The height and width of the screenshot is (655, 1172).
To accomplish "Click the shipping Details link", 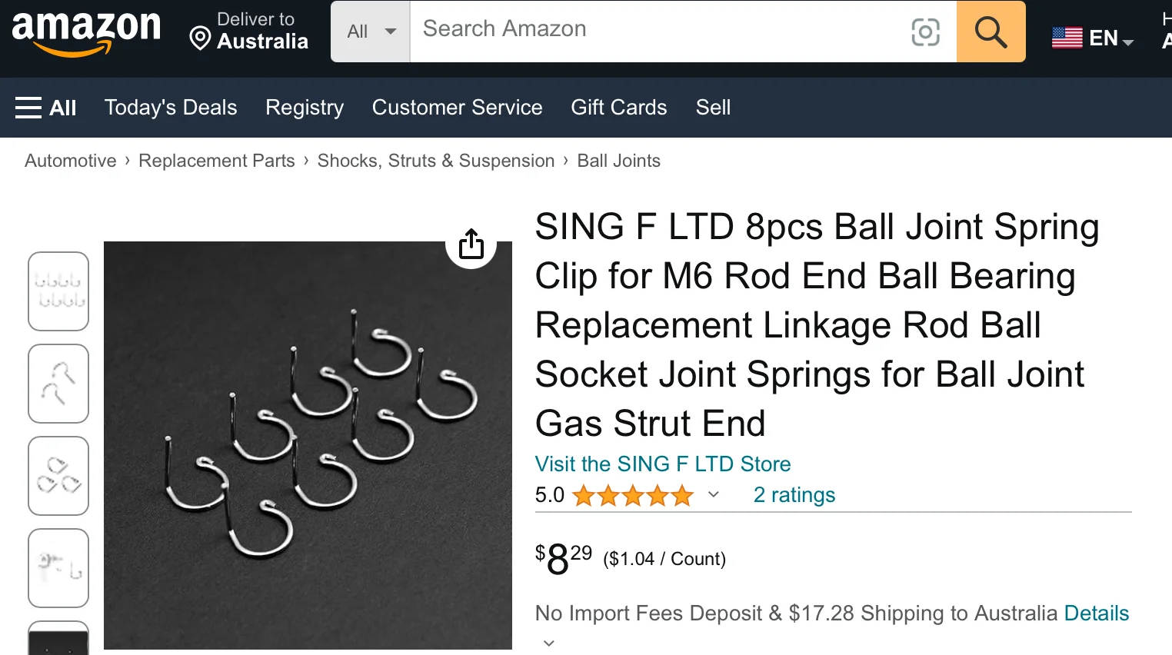I will point(1096,613).
